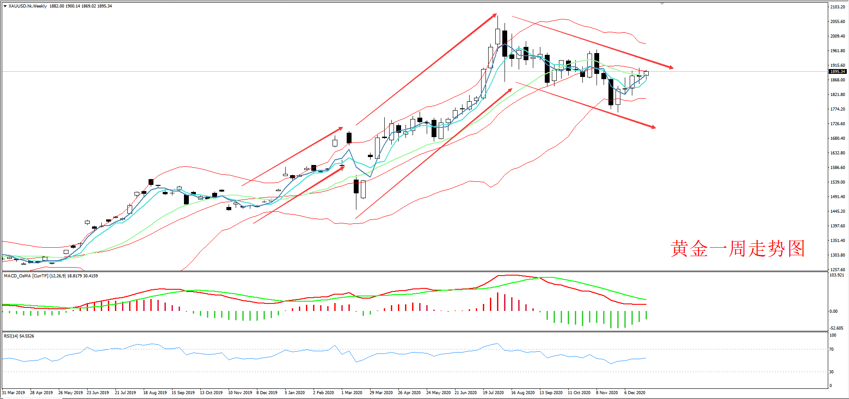Viewport: 849px width, 399px height.
Task: Click the 11 Oct 2020 date label
Action: click(579, 392)
